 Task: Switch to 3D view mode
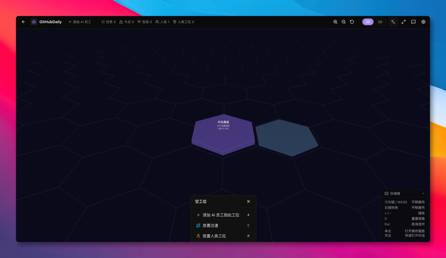click(x=368, y=22)
